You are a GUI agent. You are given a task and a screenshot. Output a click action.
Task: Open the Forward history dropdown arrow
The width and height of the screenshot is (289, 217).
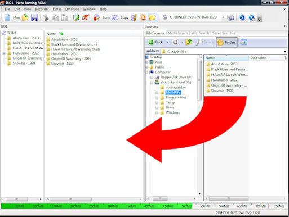[182, 42]
